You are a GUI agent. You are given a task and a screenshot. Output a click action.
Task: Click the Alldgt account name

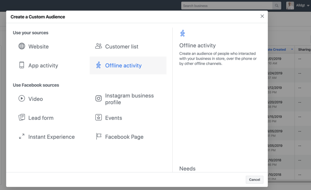click(x=300, y=5)
